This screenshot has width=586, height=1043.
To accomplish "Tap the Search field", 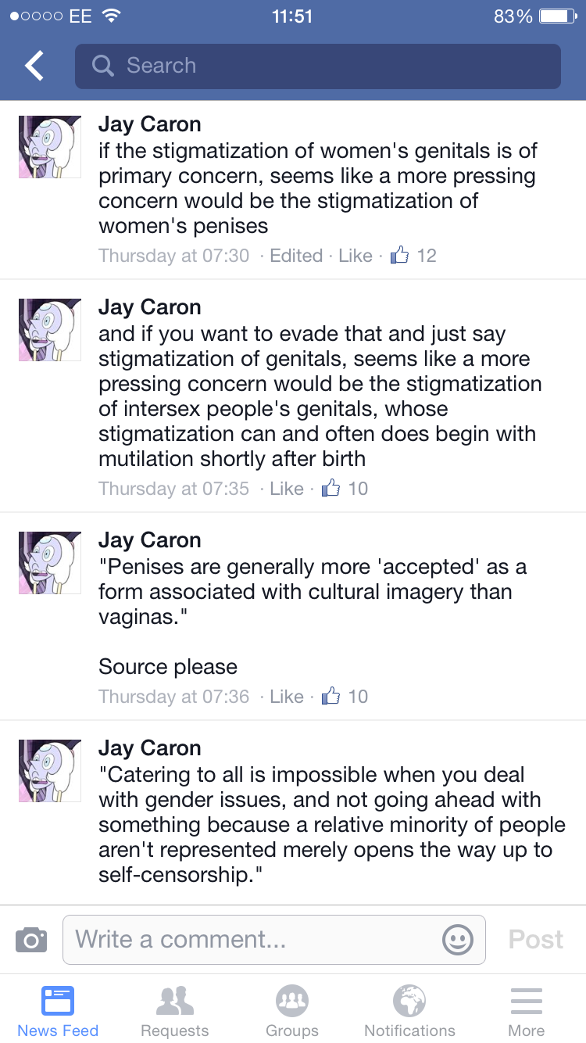I will point(318,66).
